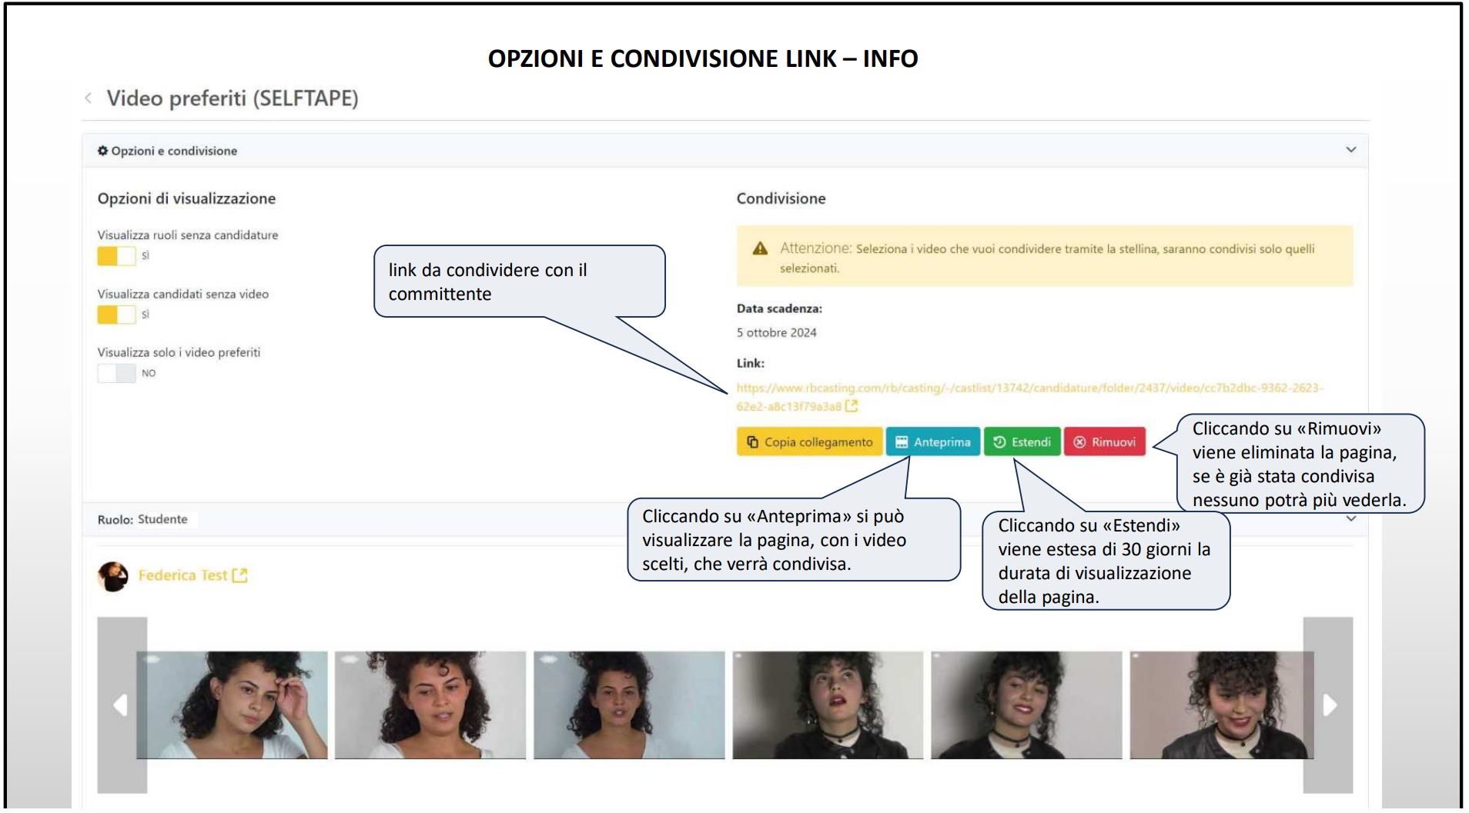Click the Data scadenza value 5 ottobre 2024
This screenshot has height=813, width=1469.
coord(776,332)
